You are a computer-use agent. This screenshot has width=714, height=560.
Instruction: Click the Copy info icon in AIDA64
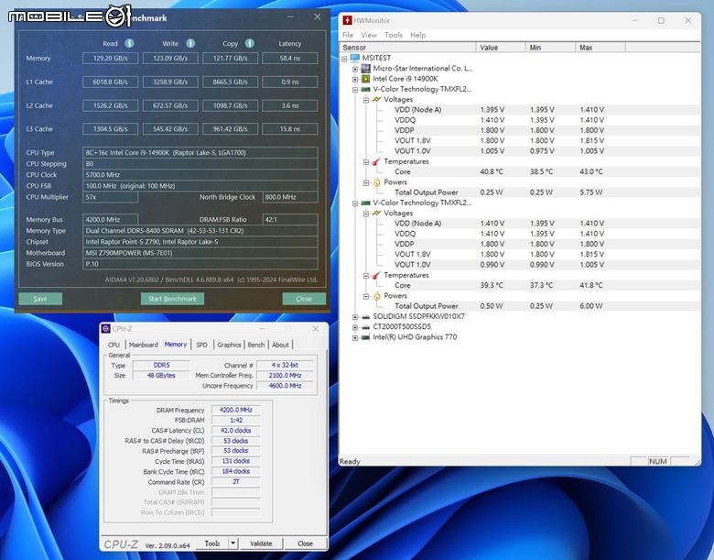[x=250, y=43]
